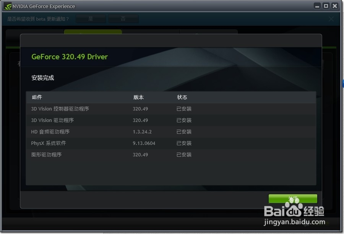Screen dimensions: 344x234
Task: Click the 版本 column header
Action: coord(138,97)
